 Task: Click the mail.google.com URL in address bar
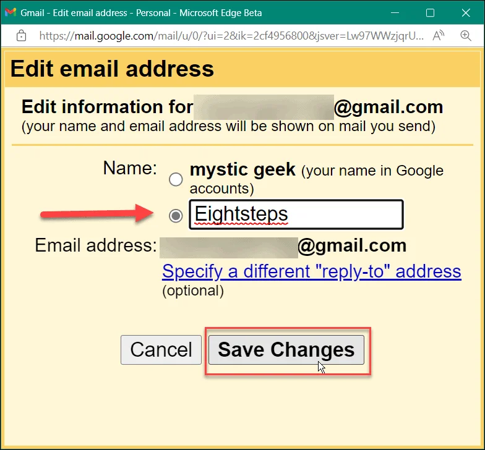click(x=231, y=36)
